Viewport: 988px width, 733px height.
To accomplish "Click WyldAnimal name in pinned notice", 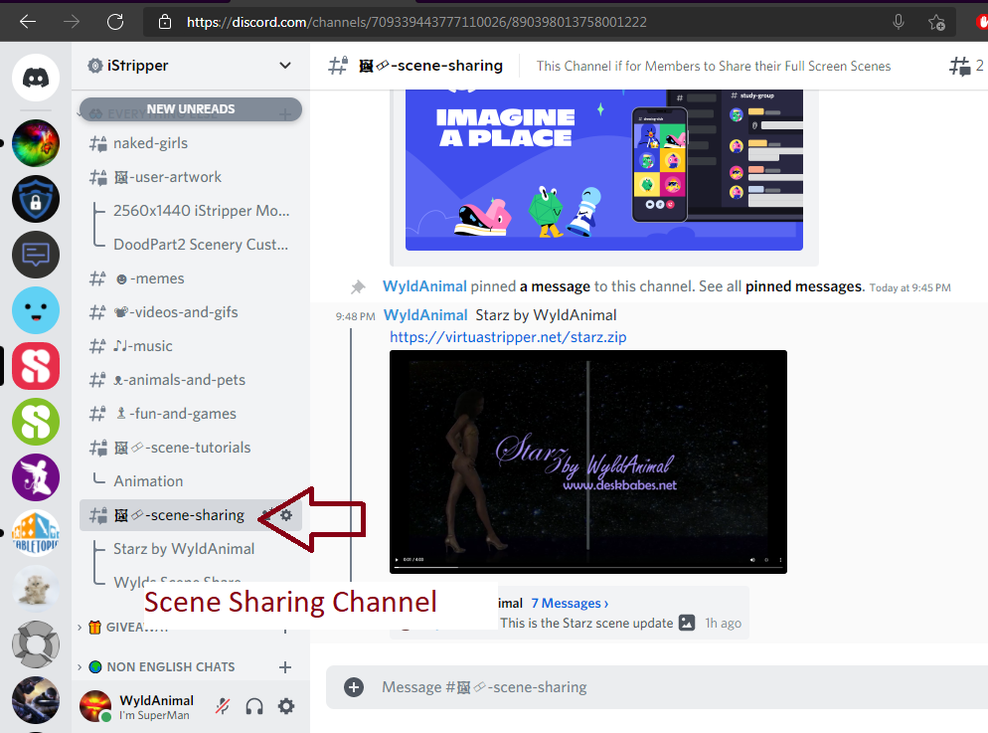I will 424,286.
